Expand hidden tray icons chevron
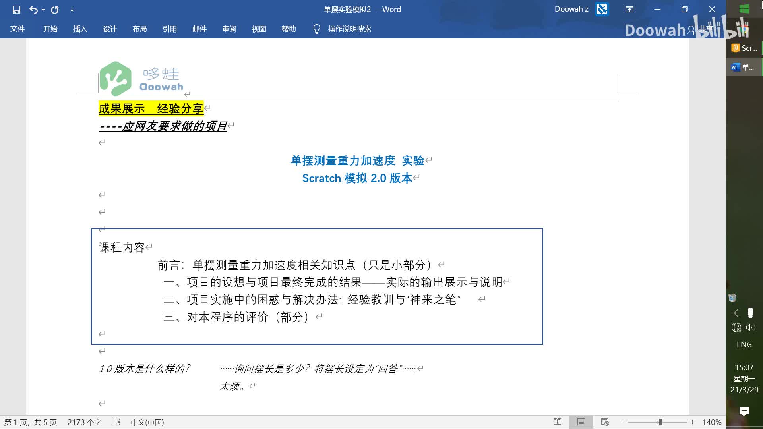 [x=736, y=313]
